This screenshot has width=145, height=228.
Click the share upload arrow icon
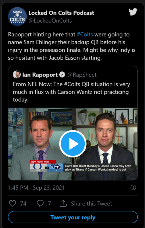coord(63,203)
